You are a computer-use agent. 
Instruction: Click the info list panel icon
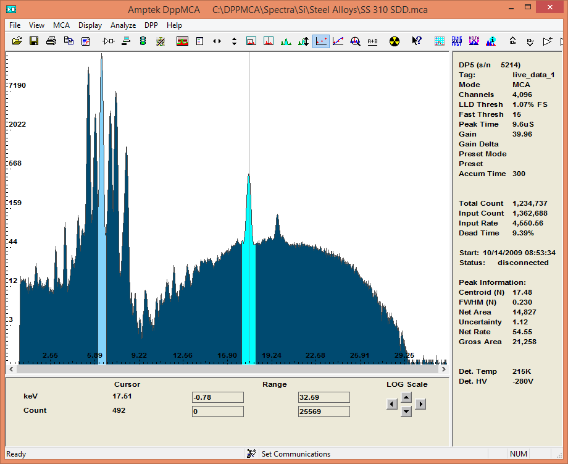click(x=199, y=41)
